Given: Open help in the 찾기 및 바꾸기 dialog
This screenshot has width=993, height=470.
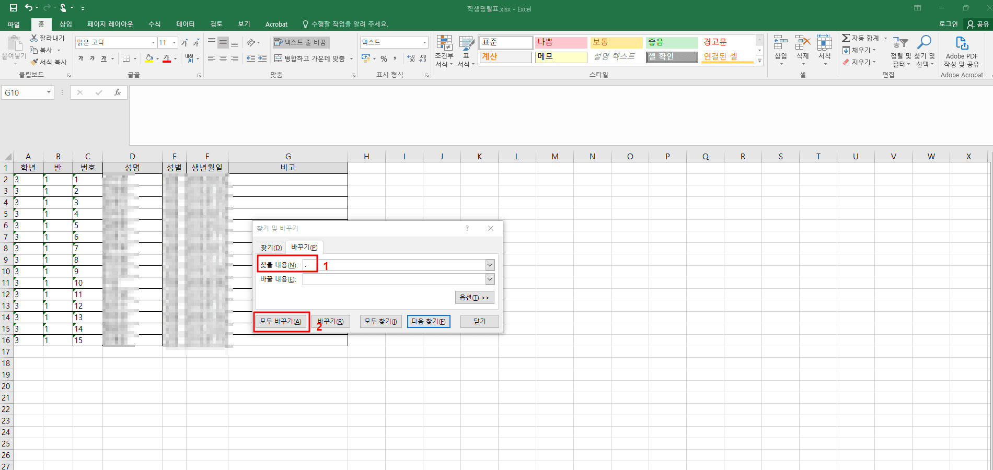Looking at the screenshot, I should click(467, 228).
